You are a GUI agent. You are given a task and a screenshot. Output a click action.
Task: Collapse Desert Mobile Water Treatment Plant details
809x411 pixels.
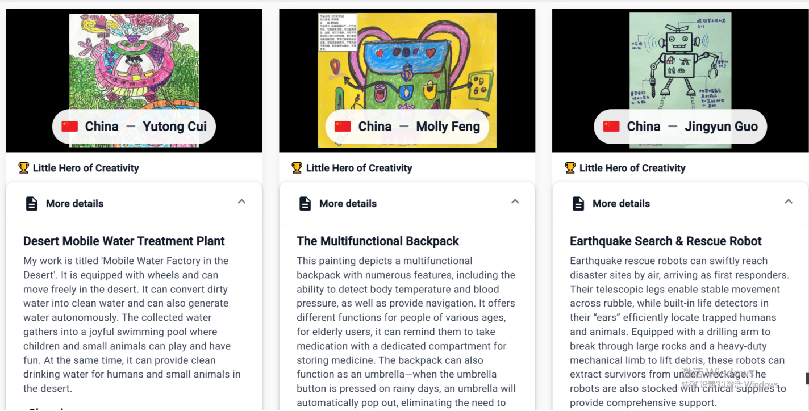point(241,202)
